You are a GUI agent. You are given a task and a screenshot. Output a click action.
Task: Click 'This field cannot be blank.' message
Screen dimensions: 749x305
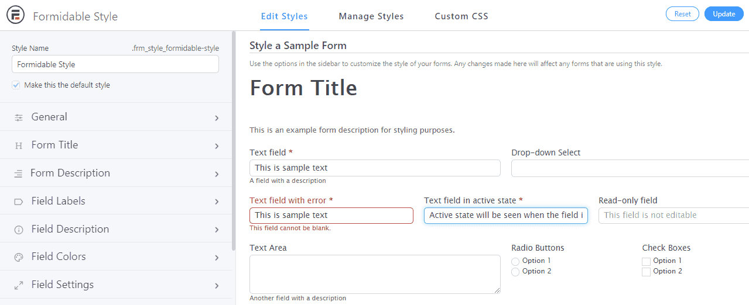[x=290, y=228]
